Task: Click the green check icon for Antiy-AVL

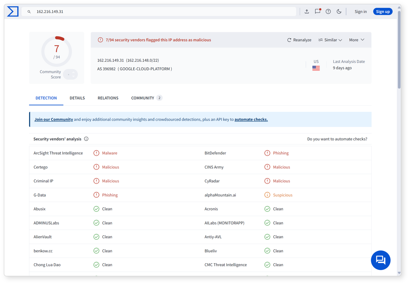Action: coord(267,237)
